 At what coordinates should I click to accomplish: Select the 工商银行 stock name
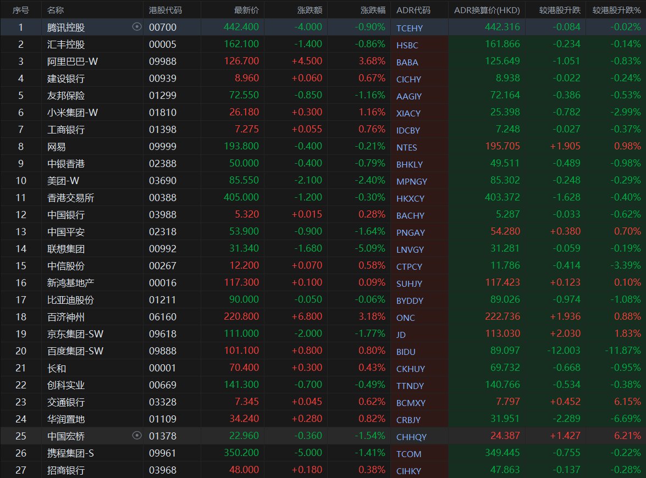coord(66,130)
